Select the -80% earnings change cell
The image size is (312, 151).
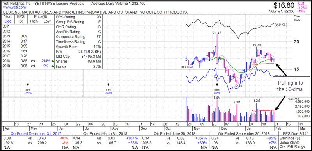pos(64,138)
